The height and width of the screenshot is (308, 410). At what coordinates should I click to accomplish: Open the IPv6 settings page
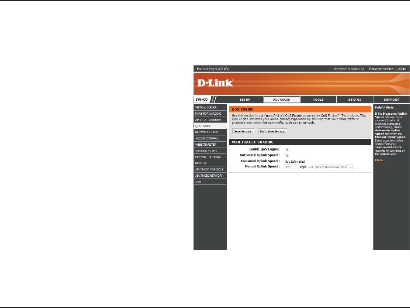coord(210,182)
